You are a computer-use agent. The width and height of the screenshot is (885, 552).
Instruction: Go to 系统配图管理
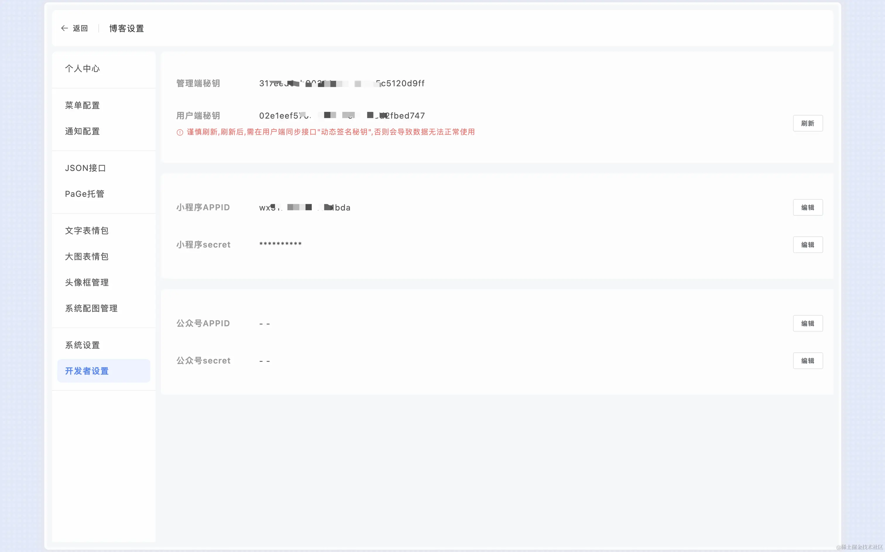pos(91,309)
